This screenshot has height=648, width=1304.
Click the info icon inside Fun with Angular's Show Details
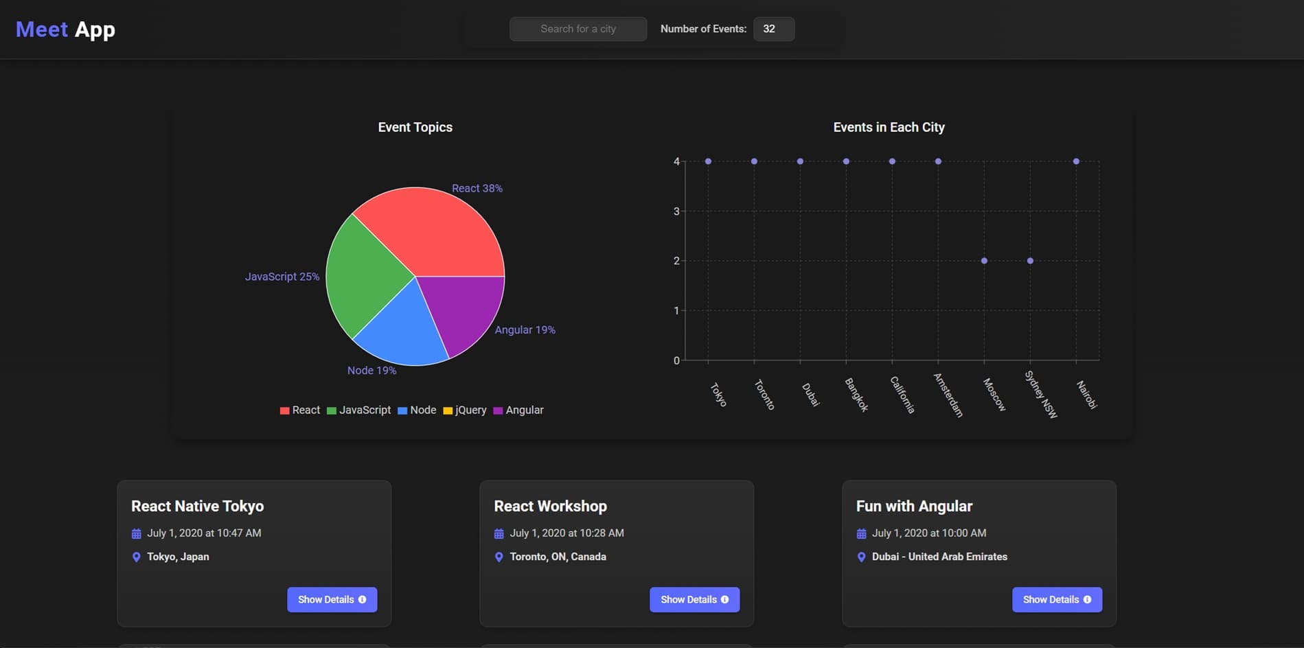[1087, 599]
